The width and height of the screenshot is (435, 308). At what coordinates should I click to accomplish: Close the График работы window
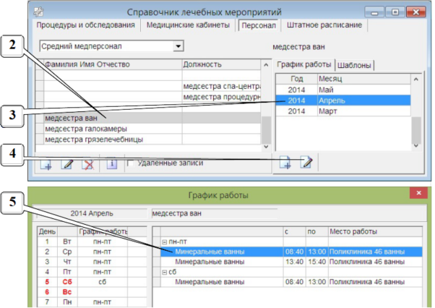pos(420,194)
